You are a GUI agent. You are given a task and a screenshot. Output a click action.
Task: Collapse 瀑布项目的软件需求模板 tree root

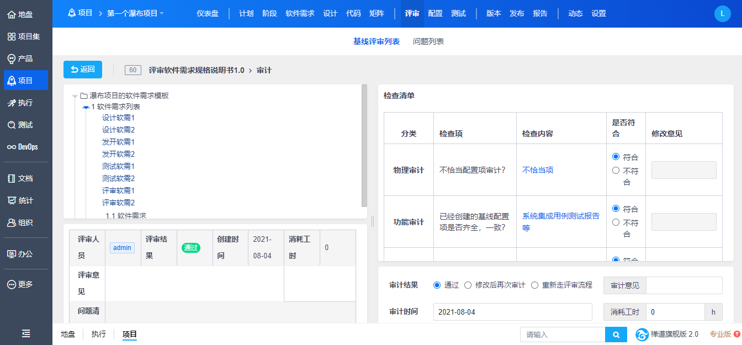[75, 96]
